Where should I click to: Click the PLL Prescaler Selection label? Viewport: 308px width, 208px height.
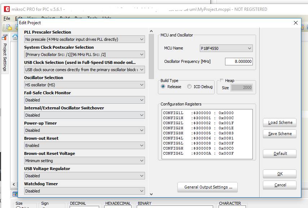pyautogui.click(x=48, y=32)
